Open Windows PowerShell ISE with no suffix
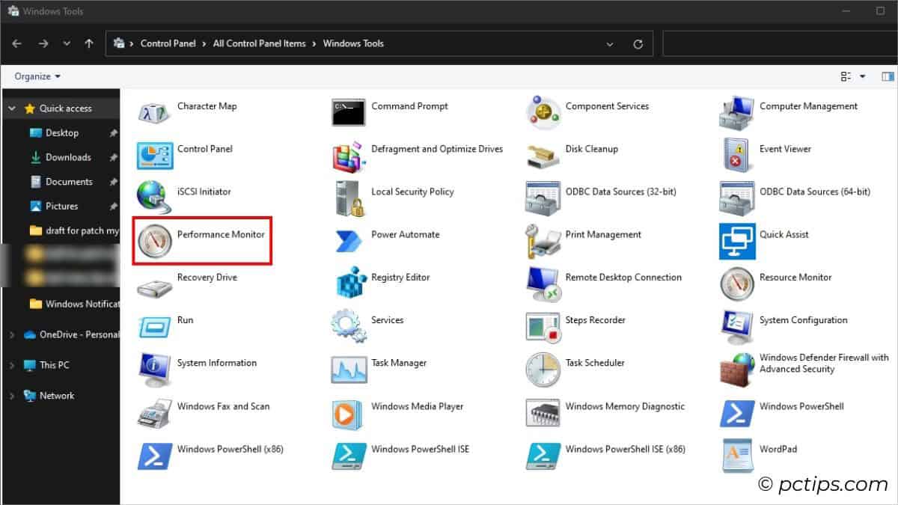This screenshot has height=505, width=898. [x=349, y=456]
